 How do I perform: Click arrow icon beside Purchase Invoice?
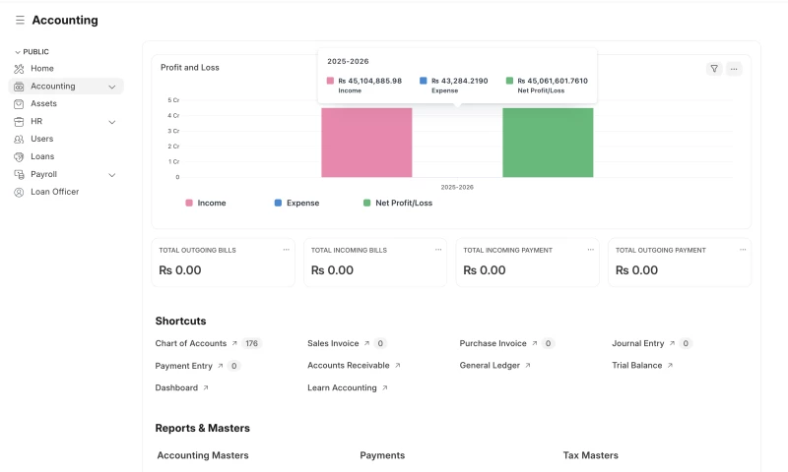point(535,343)
